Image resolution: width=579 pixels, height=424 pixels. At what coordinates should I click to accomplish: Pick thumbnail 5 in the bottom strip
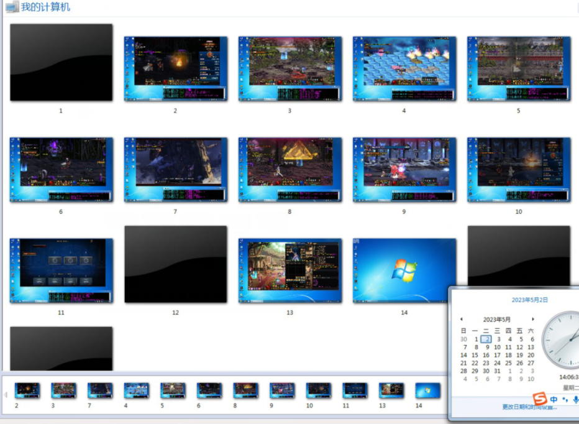tap(173, 390)
